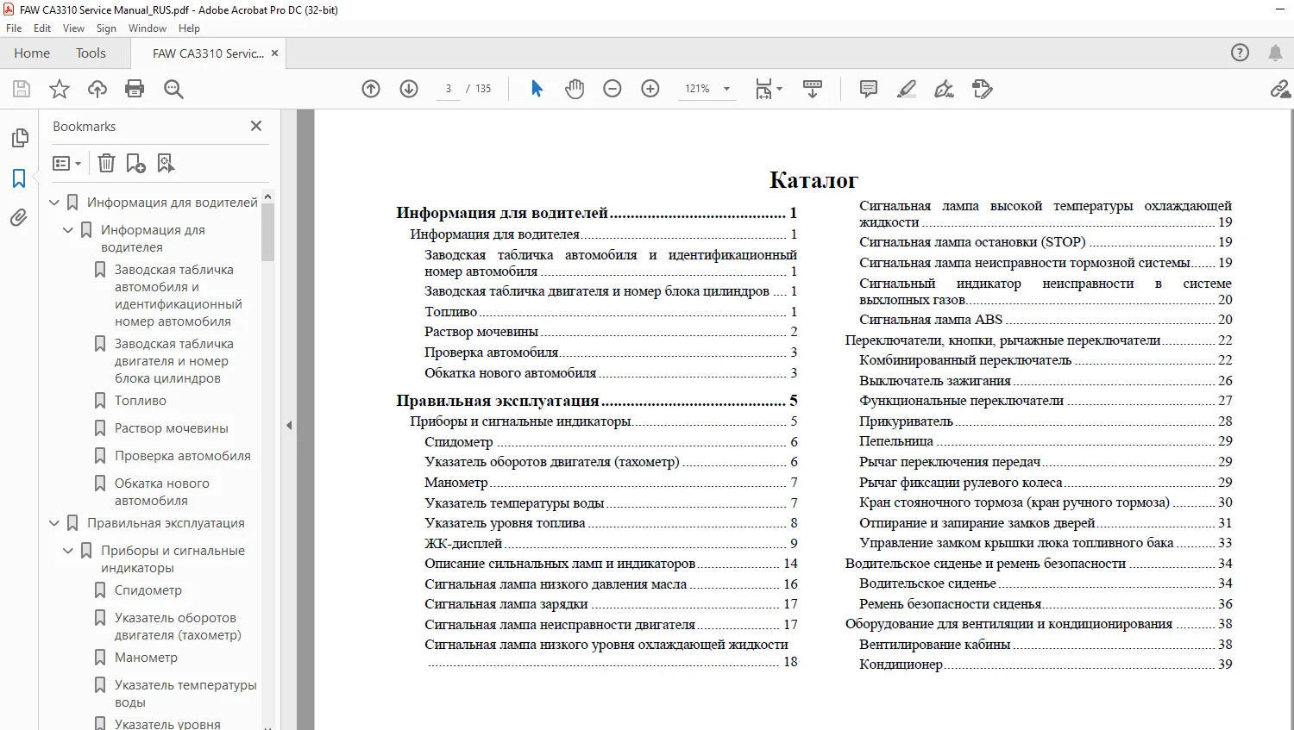Add the document to starred files

[x=60, y=89]
